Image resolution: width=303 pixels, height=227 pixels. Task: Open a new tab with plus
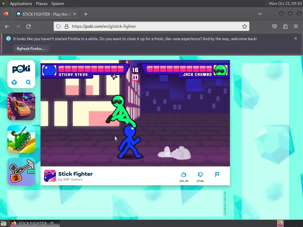point(86,14)
